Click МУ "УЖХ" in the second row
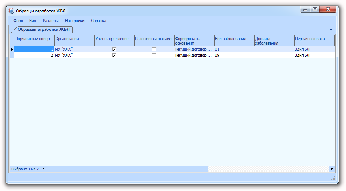346x191 pixels. coord(74,56)
